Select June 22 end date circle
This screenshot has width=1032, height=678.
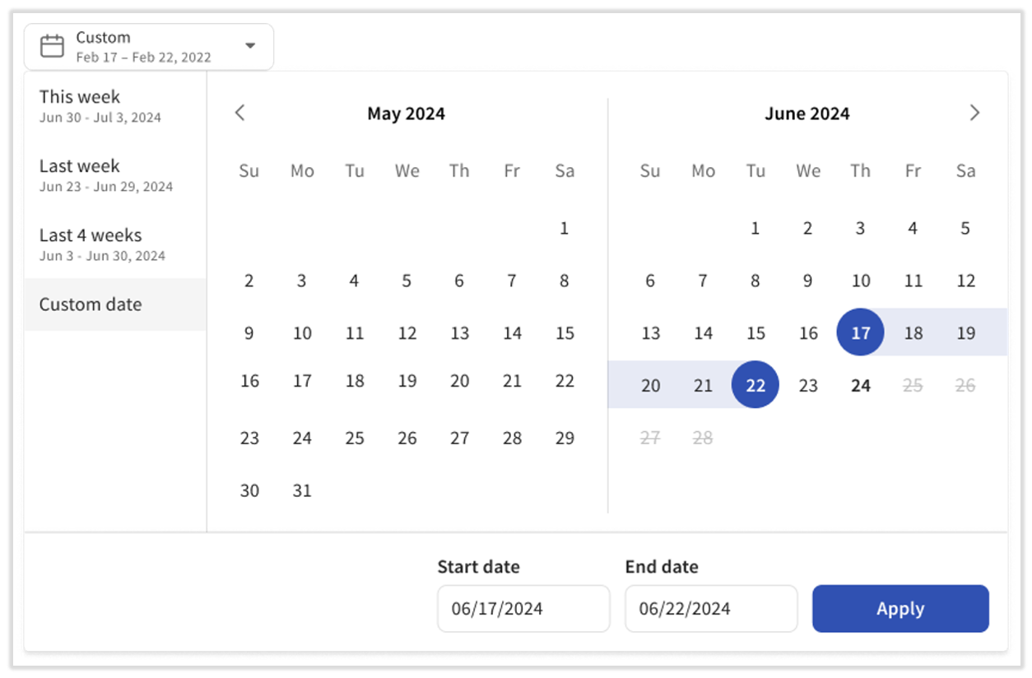click(x=755, y=385)
